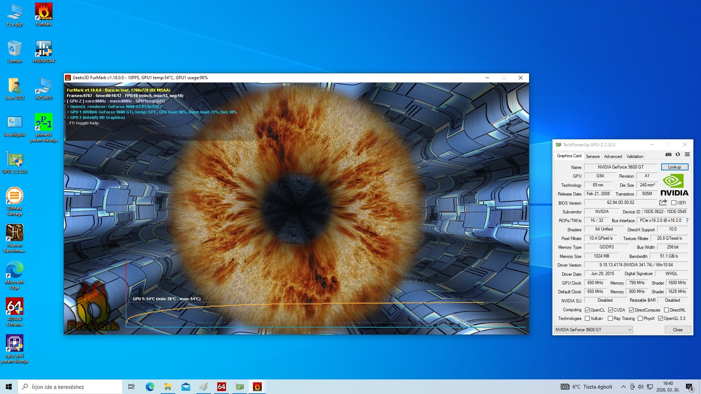Open the GPU-Z hamburger menu
Viewport: 701px width, 394px height.
coord(687,155)
